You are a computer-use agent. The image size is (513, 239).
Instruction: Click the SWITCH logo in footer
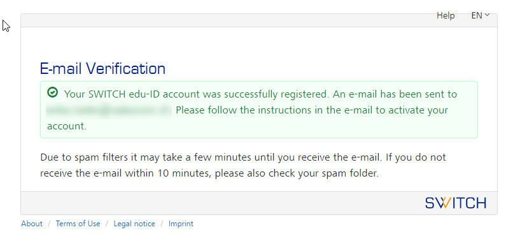pyautogui.click(x=456, y=203)
